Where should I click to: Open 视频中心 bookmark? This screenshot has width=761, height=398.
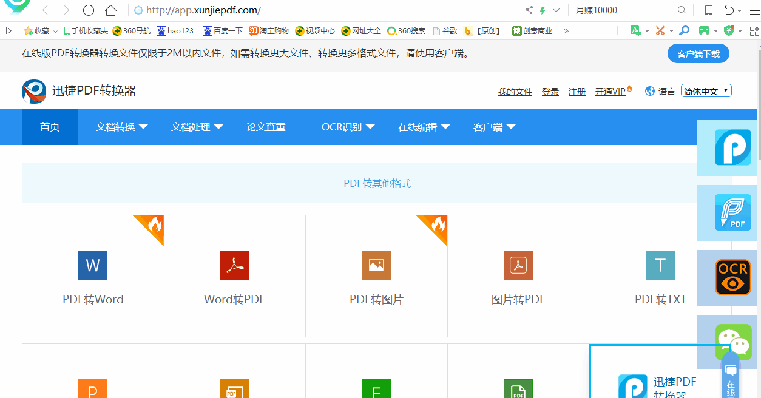[x=315, y=30]
